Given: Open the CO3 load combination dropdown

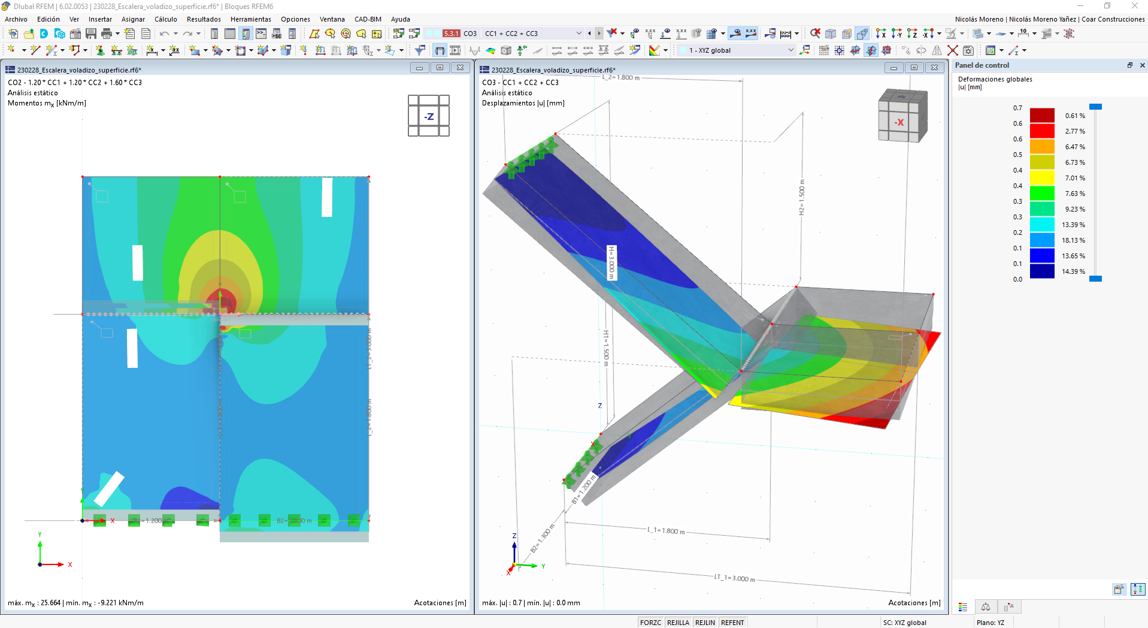Looking at the screenshot, I should [578, 34].
